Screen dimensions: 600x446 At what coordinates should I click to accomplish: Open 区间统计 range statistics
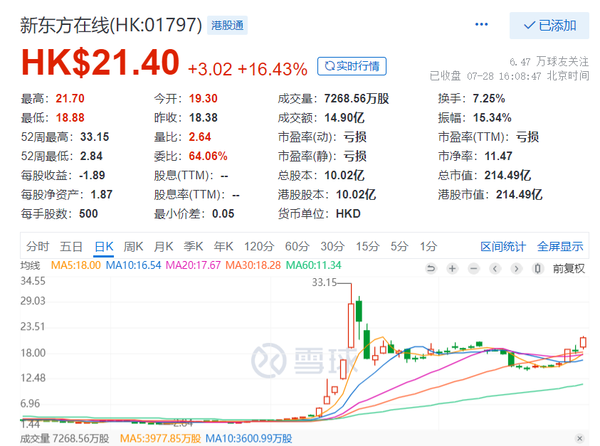[503, 247]
